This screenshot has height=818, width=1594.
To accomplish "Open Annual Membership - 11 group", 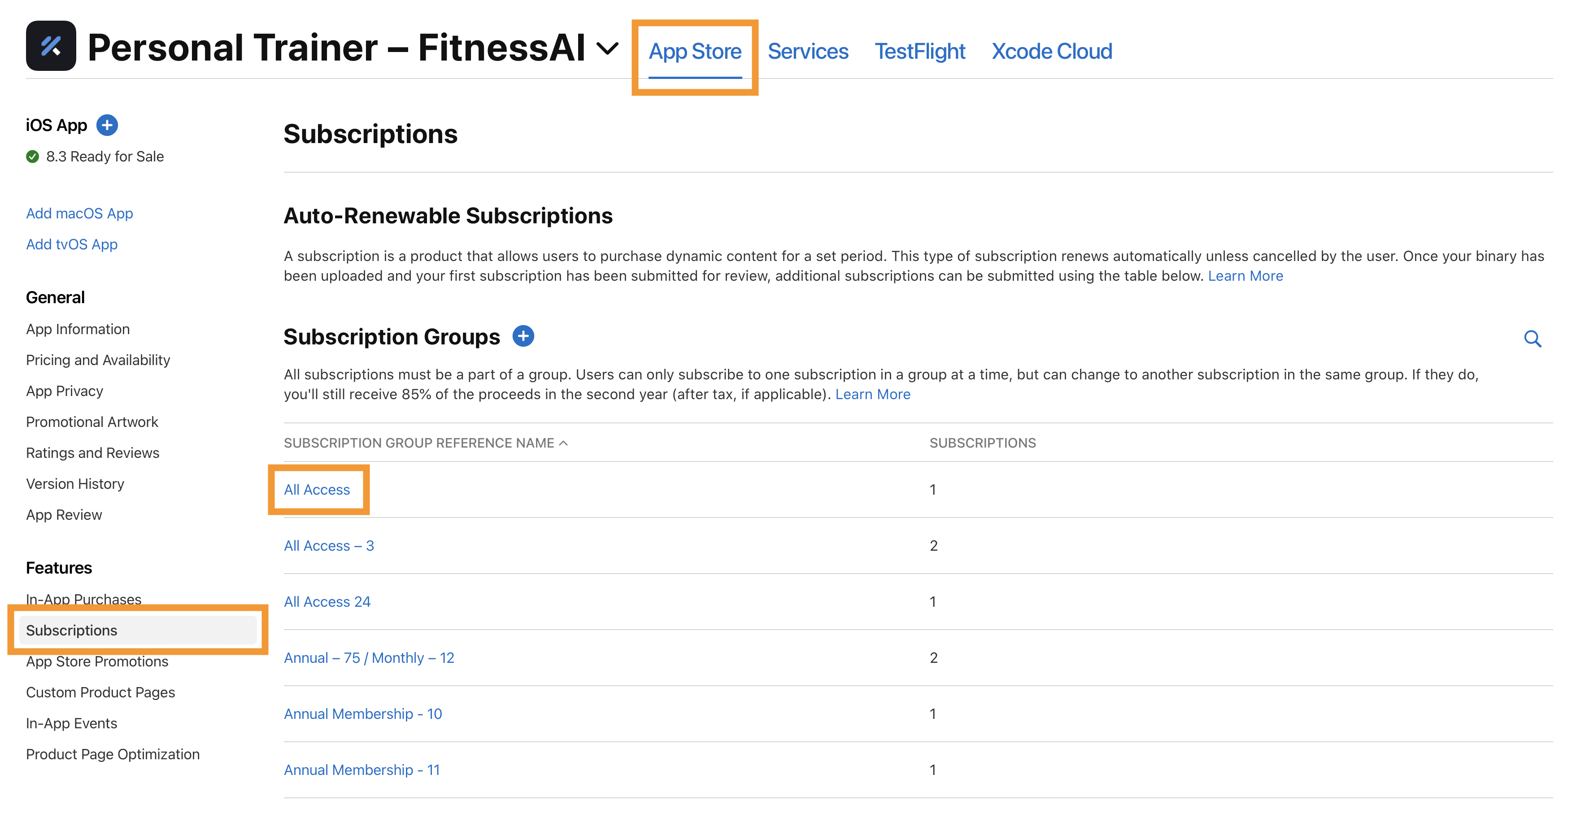I will 361,770.
